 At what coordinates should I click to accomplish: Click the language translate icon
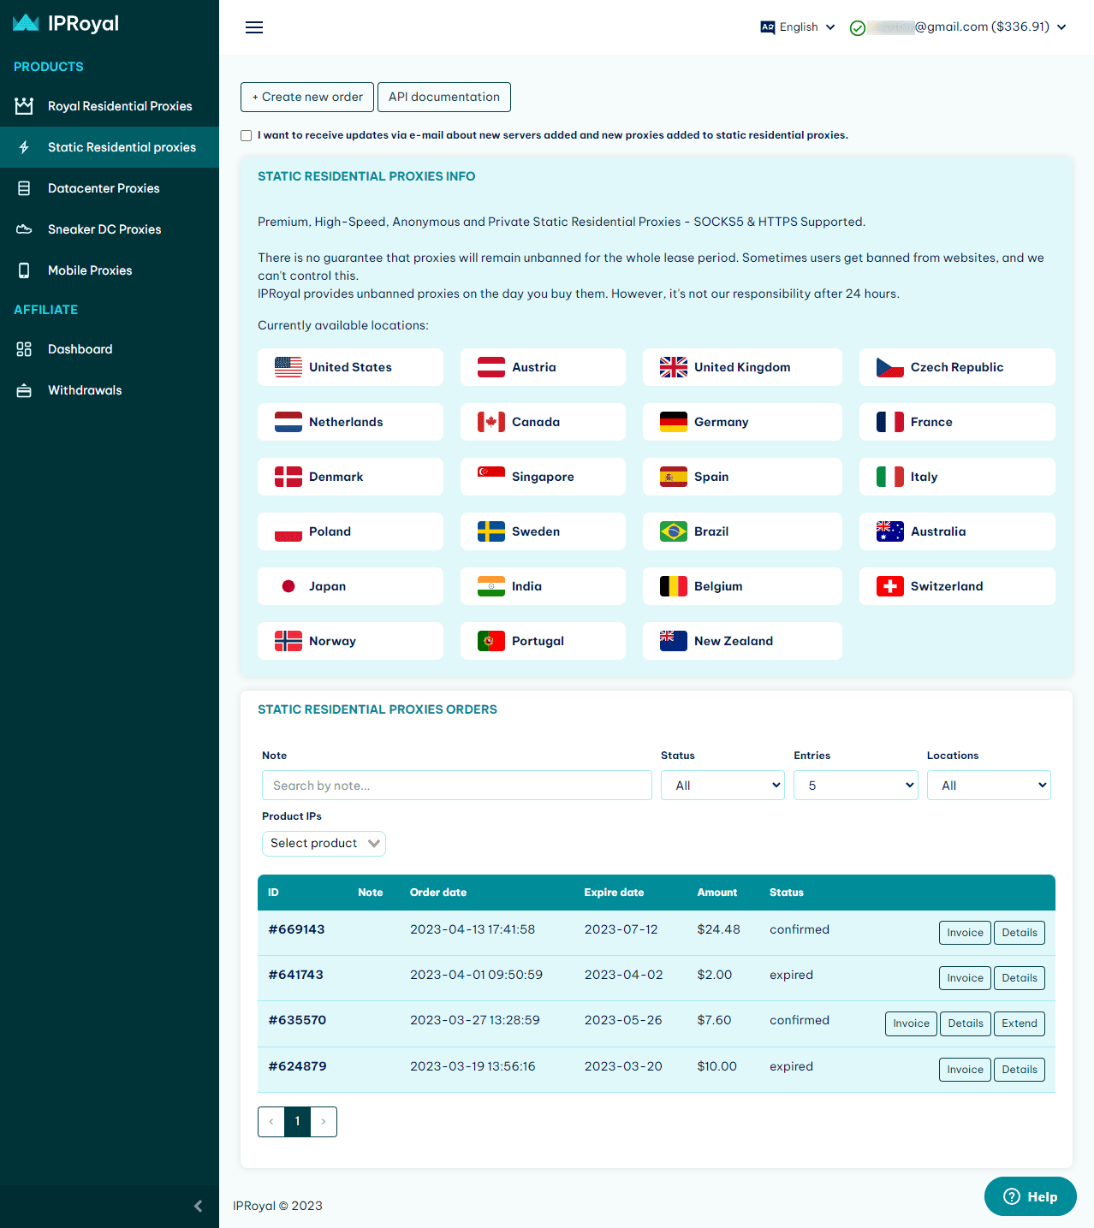pyautogui.click(x=768, y=27)
